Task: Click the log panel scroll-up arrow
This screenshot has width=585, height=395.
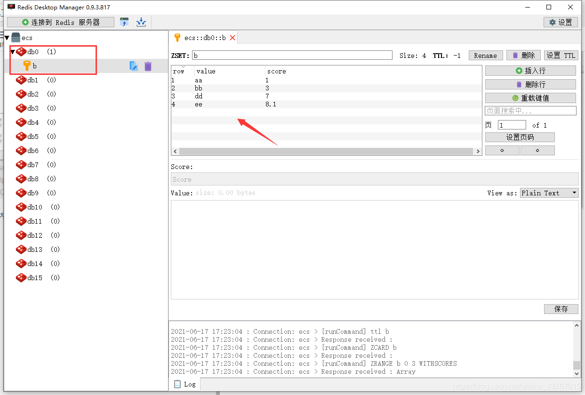Action: point(577,325)
